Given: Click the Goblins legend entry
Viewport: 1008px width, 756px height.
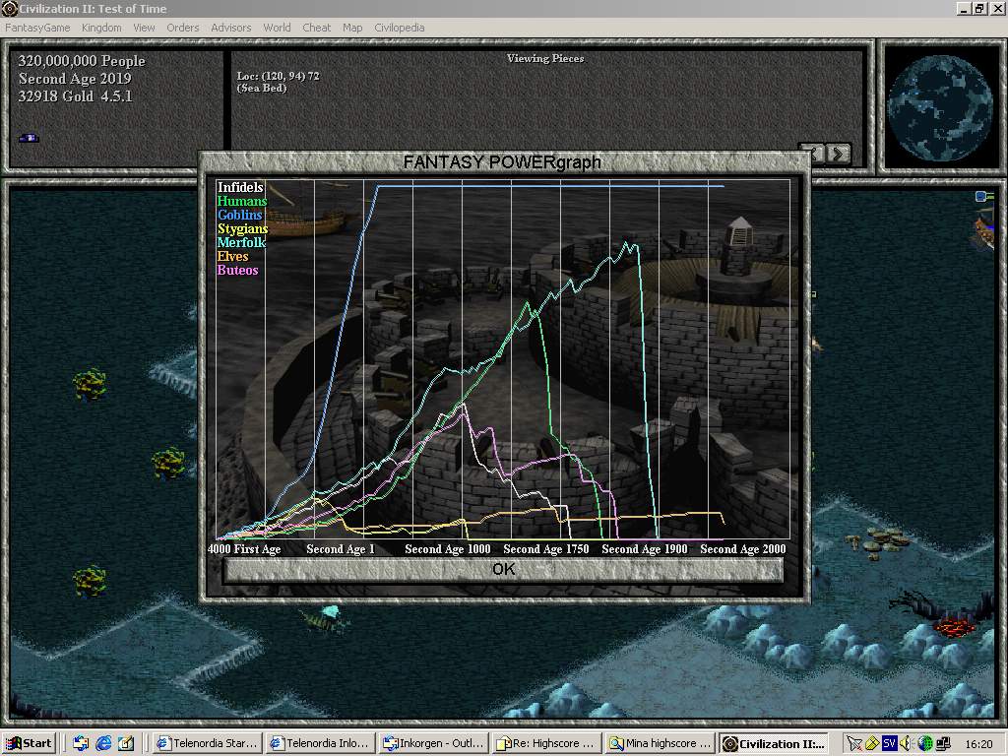Looking at the screenshot, I should point(240,215).
